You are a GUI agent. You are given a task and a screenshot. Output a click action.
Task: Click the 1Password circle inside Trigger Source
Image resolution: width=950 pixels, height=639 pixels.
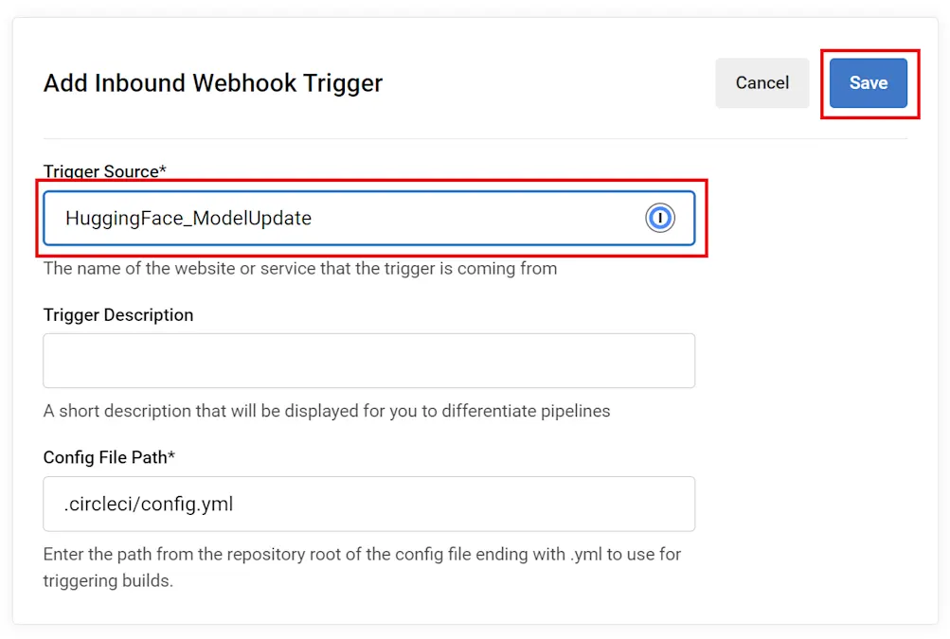point(660,218)
